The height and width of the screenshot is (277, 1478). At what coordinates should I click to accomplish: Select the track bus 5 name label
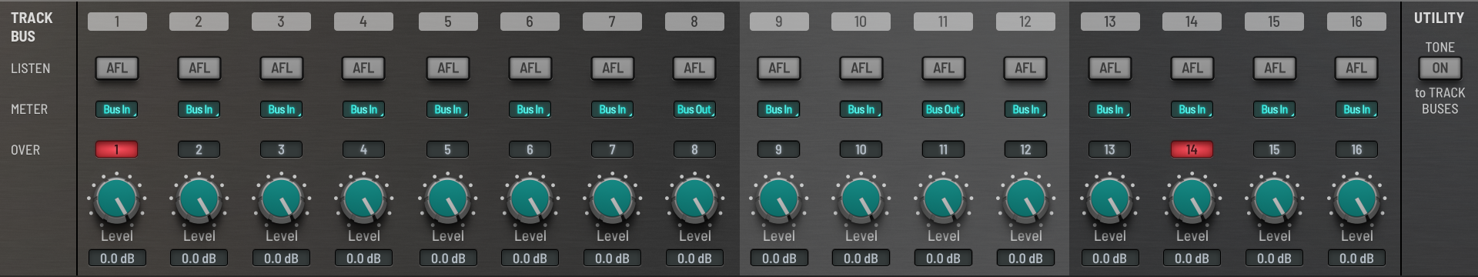coord(448,22)
